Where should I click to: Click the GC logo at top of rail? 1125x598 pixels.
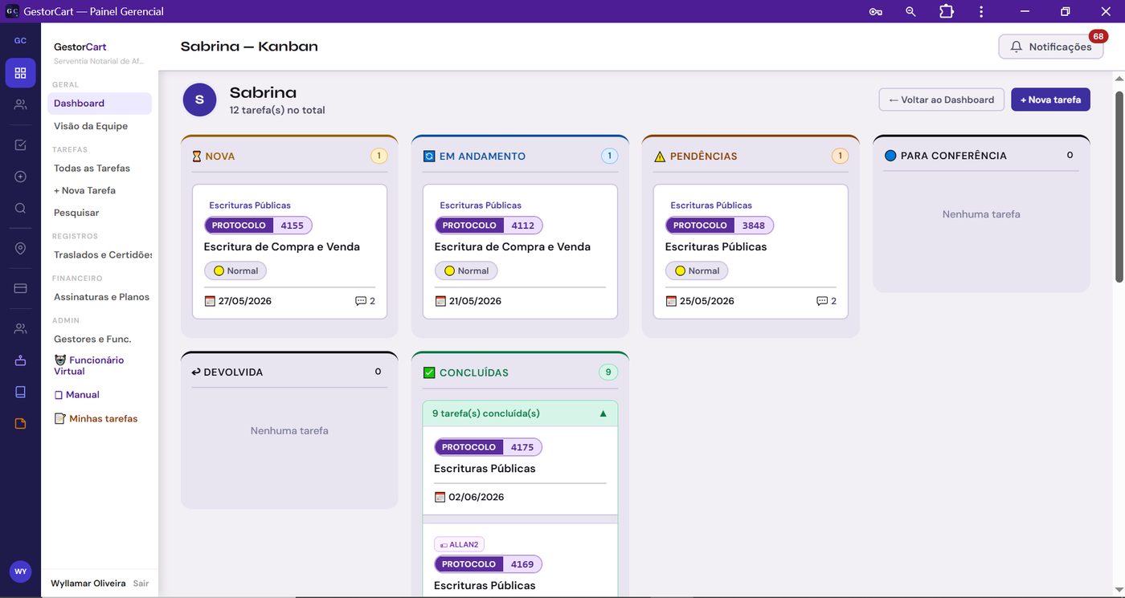point(20,41)
